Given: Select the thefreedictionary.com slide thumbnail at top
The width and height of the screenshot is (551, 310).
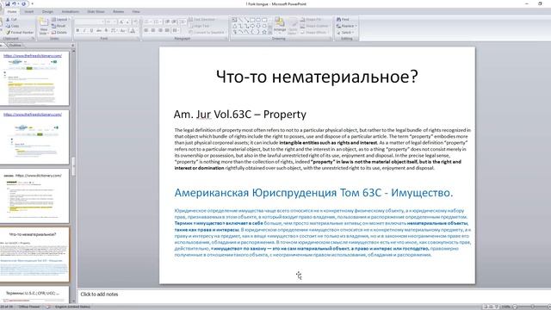Looking at the screenshot, I should coord(34,78).
